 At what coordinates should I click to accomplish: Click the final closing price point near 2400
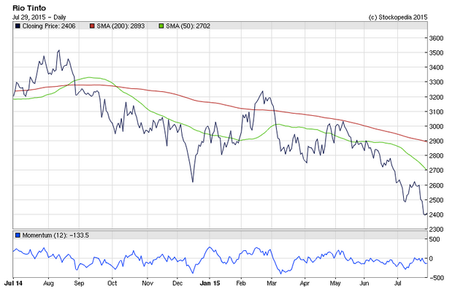[x=426, y=214]
